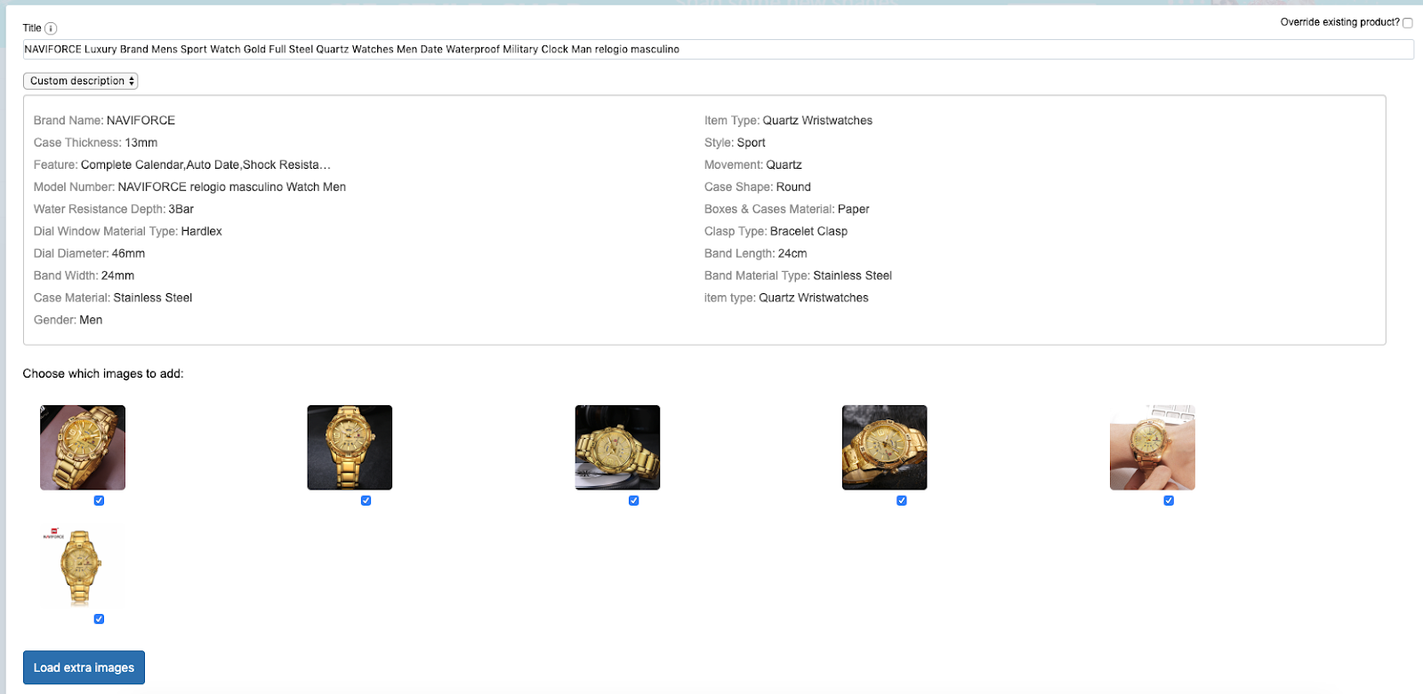Enable the Override existing product checkbox
This screenshot has height=694, width=1423.
[x=1408, y=23]
